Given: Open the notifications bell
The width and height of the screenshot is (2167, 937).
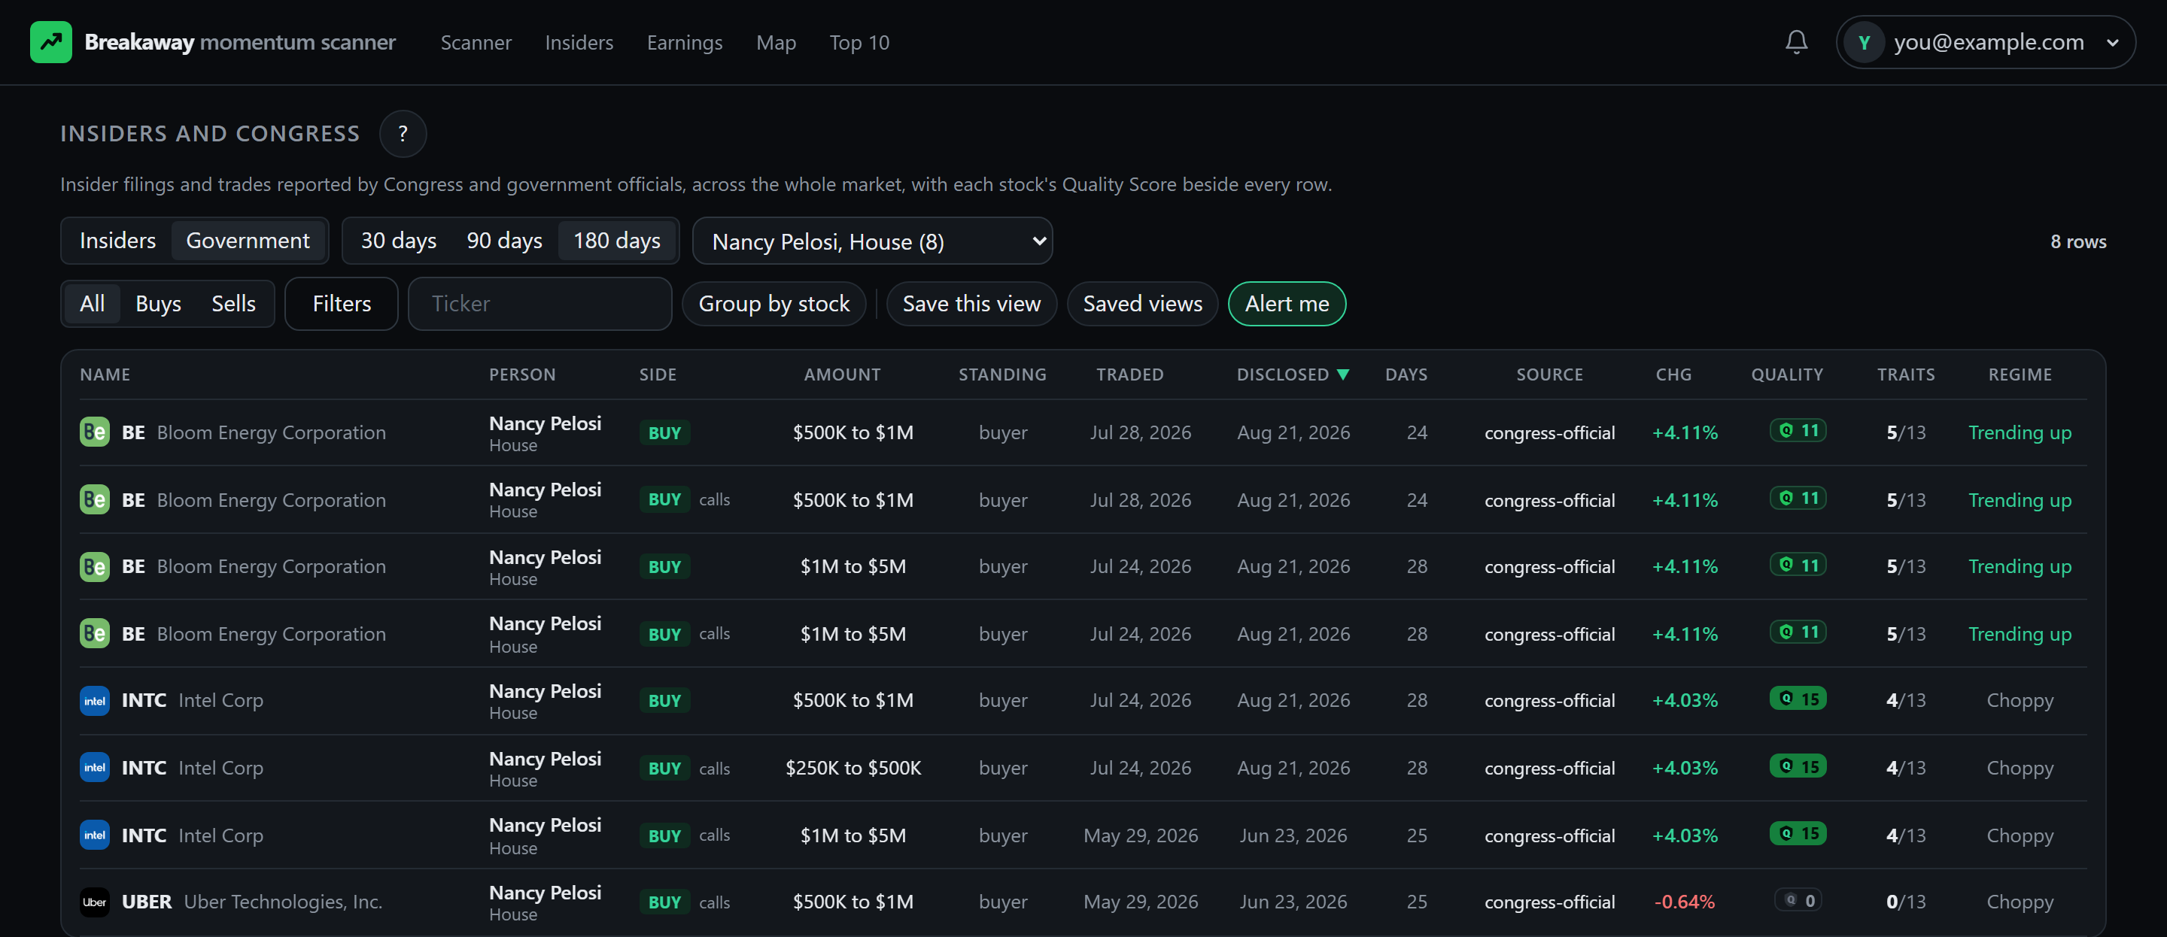Looking at the screenshot, I should [1796, 42].
